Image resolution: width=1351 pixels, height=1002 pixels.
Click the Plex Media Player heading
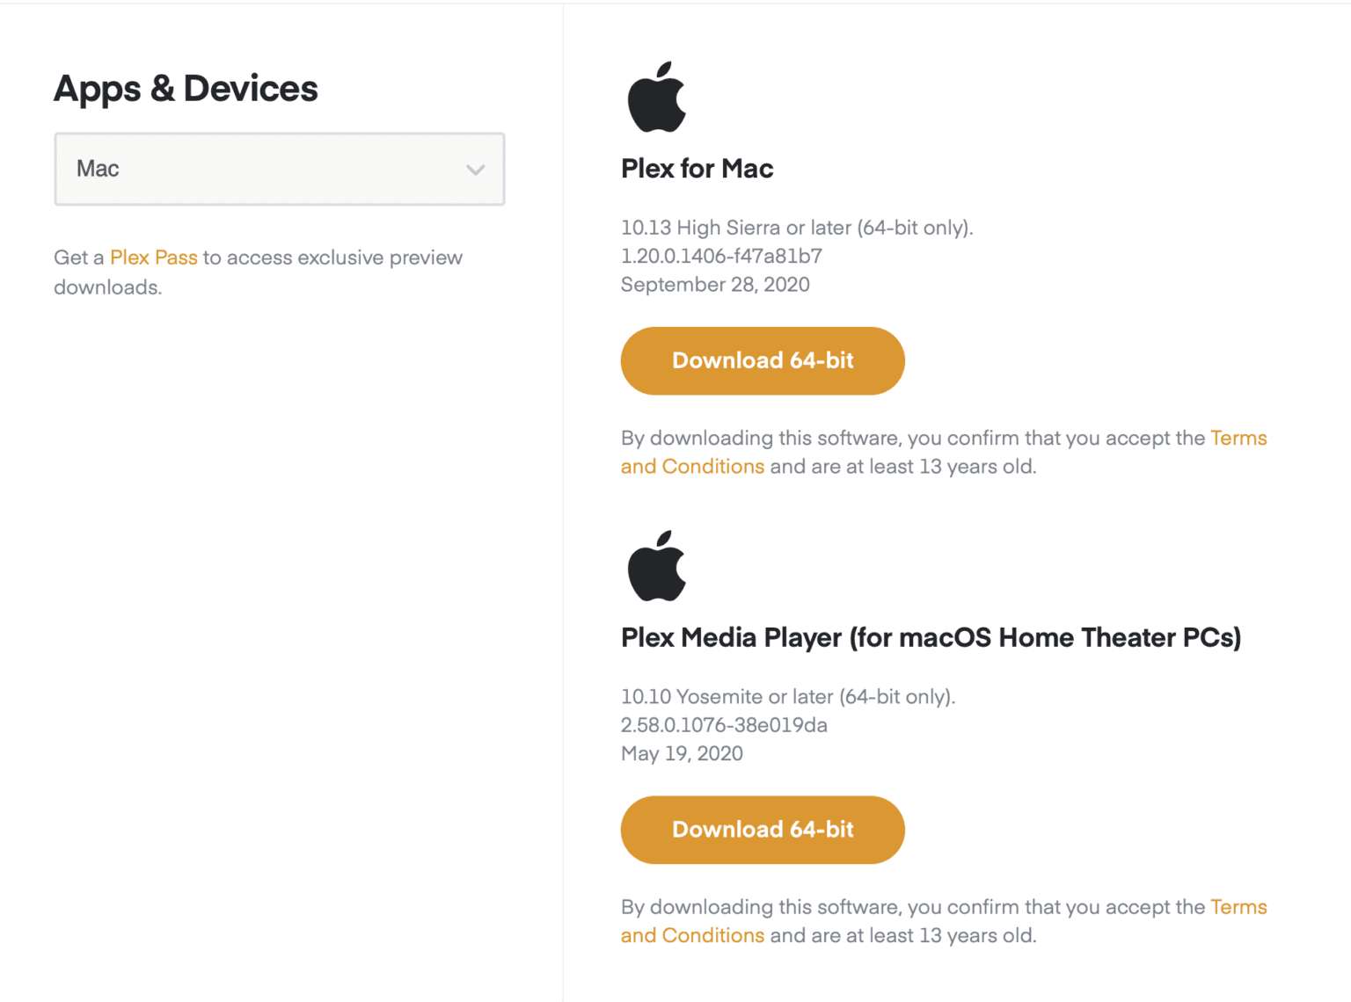(931, 637)
